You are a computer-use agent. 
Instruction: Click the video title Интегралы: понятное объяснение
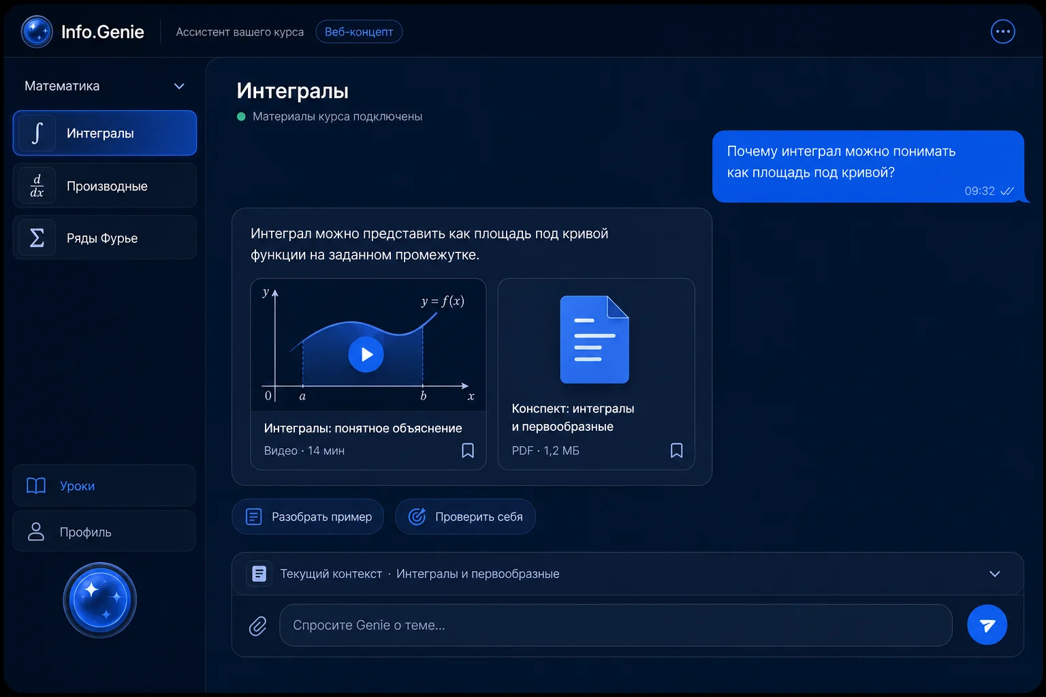point(363,428)
